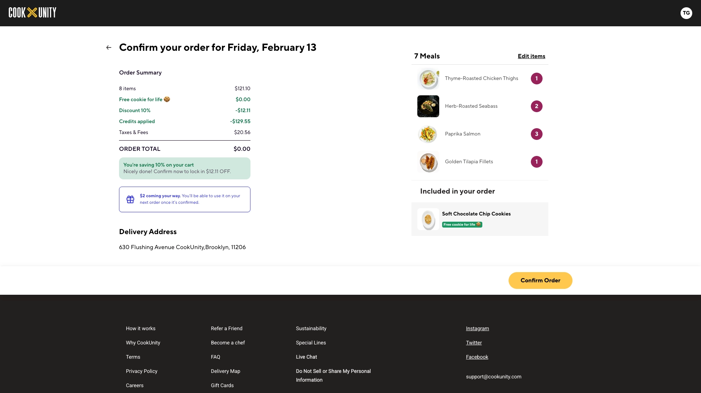Screen dimensions: 701x393
Task: Open the Paprika Salmon meal image
Action: (428, 134)
